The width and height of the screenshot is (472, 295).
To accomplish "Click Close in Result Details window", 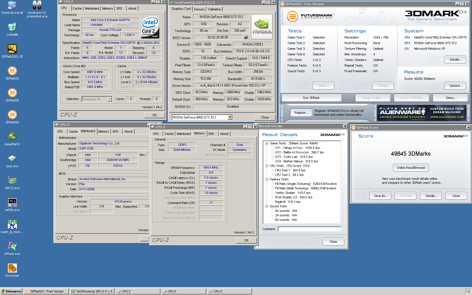I will point(333,242).
